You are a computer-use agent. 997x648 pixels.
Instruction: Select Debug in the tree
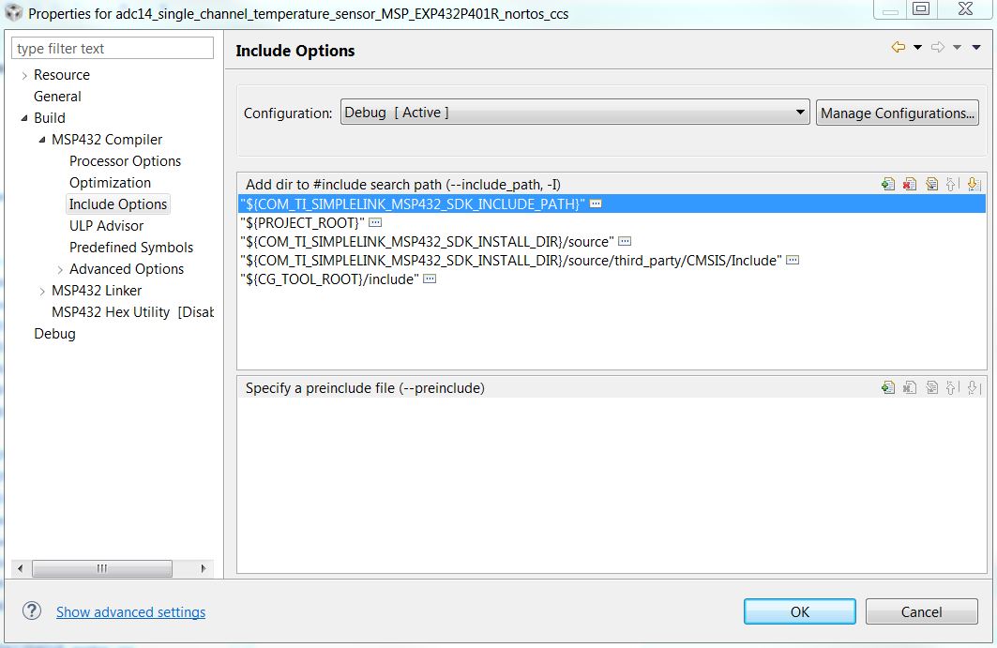[54, 334]
